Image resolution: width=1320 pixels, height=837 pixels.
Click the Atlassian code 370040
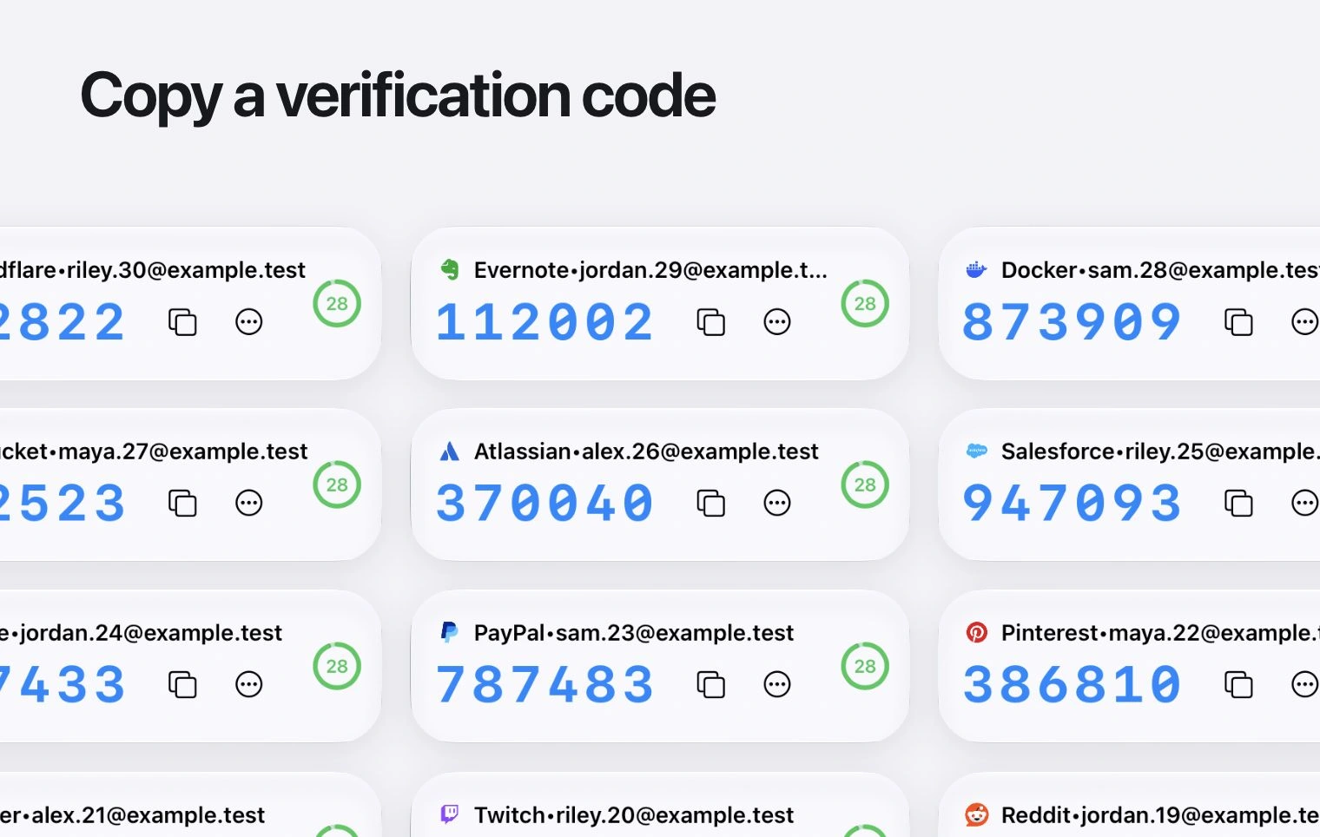[x=544, y=503]
